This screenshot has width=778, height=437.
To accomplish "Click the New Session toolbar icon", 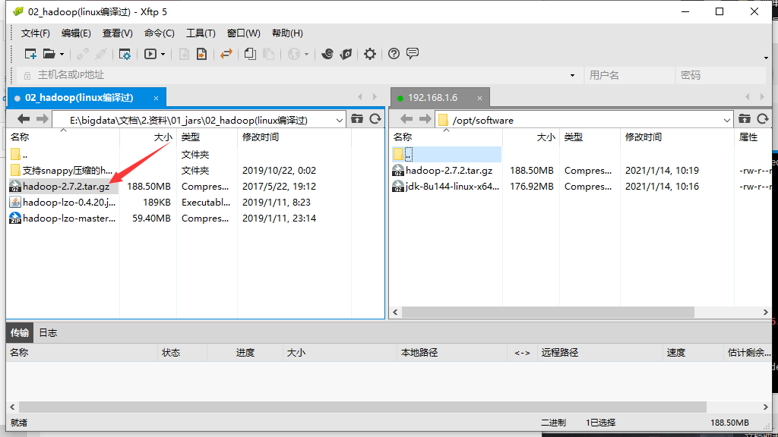I will tap(30, 54).
